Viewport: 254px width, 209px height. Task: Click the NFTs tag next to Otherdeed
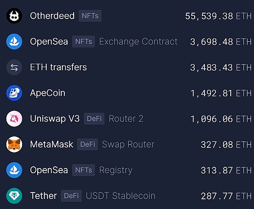click(x=90, y=16)
